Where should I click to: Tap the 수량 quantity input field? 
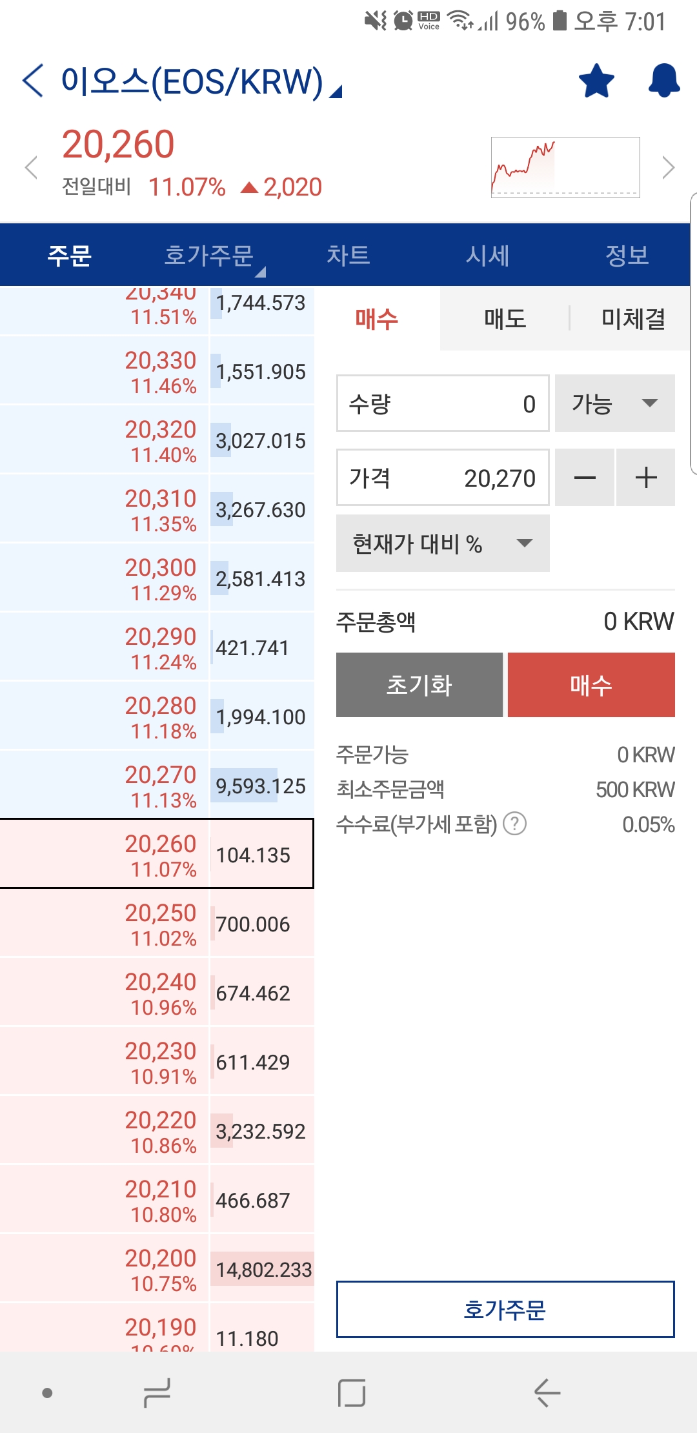tap(443, 403)
